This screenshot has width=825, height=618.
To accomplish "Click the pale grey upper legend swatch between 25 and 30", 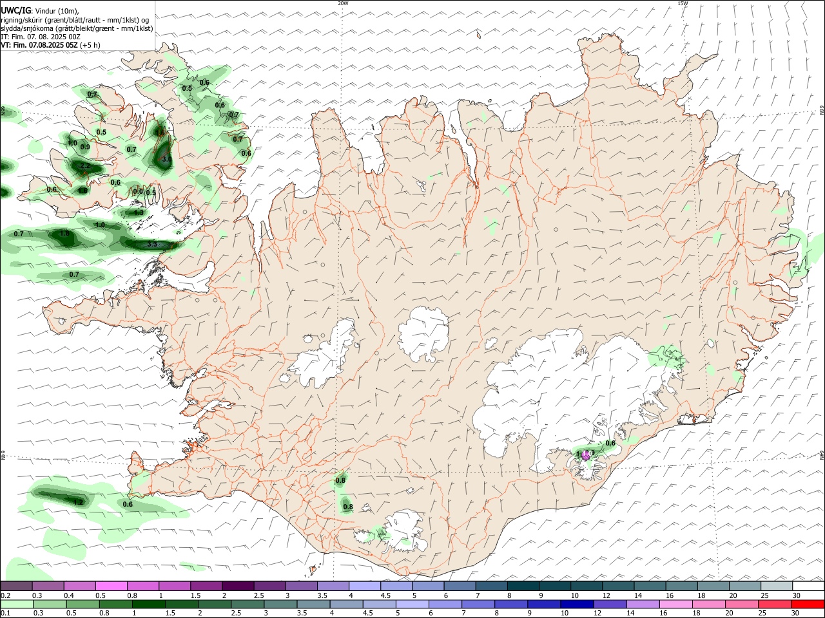I will point(777,586).
